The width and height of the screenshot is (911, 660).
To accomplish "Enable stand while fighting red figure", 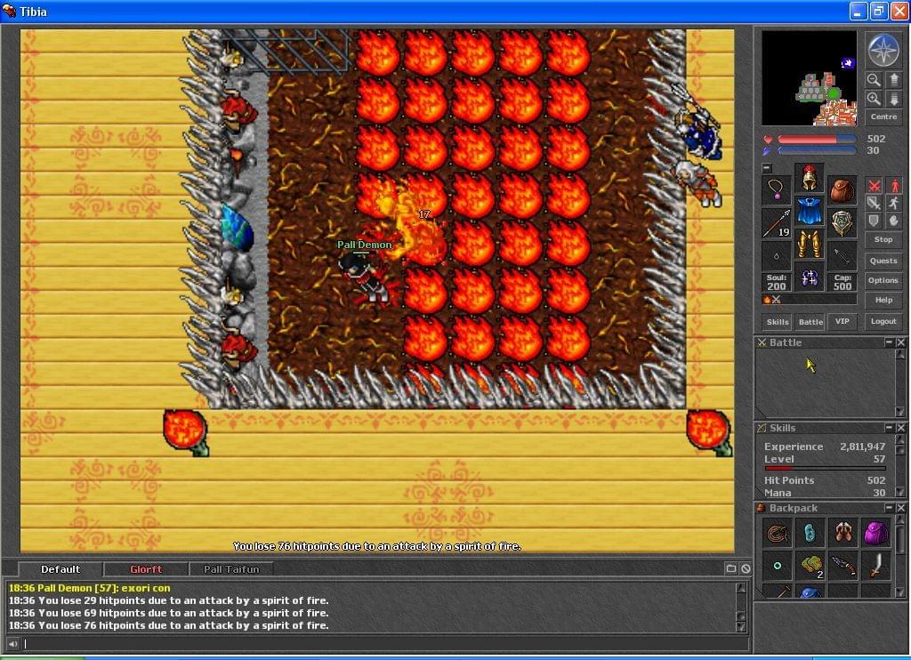I will coord(893,185).
